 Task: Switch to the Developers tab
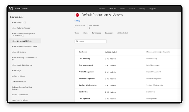coord(109,33)
